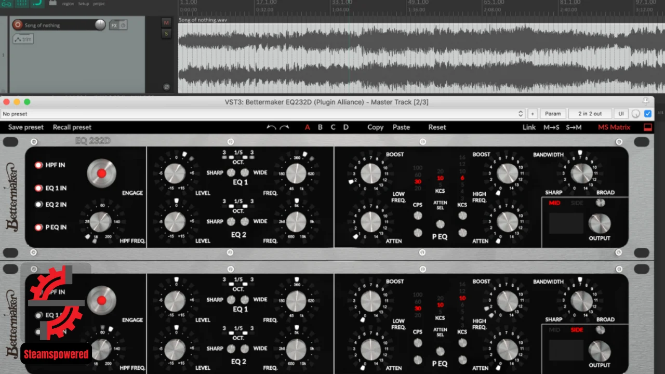Image resolution: width=665 pixels, height=374 pixels.
Task: Toggle the UI button
Action: pyautogui.click(x=621, y=114)
